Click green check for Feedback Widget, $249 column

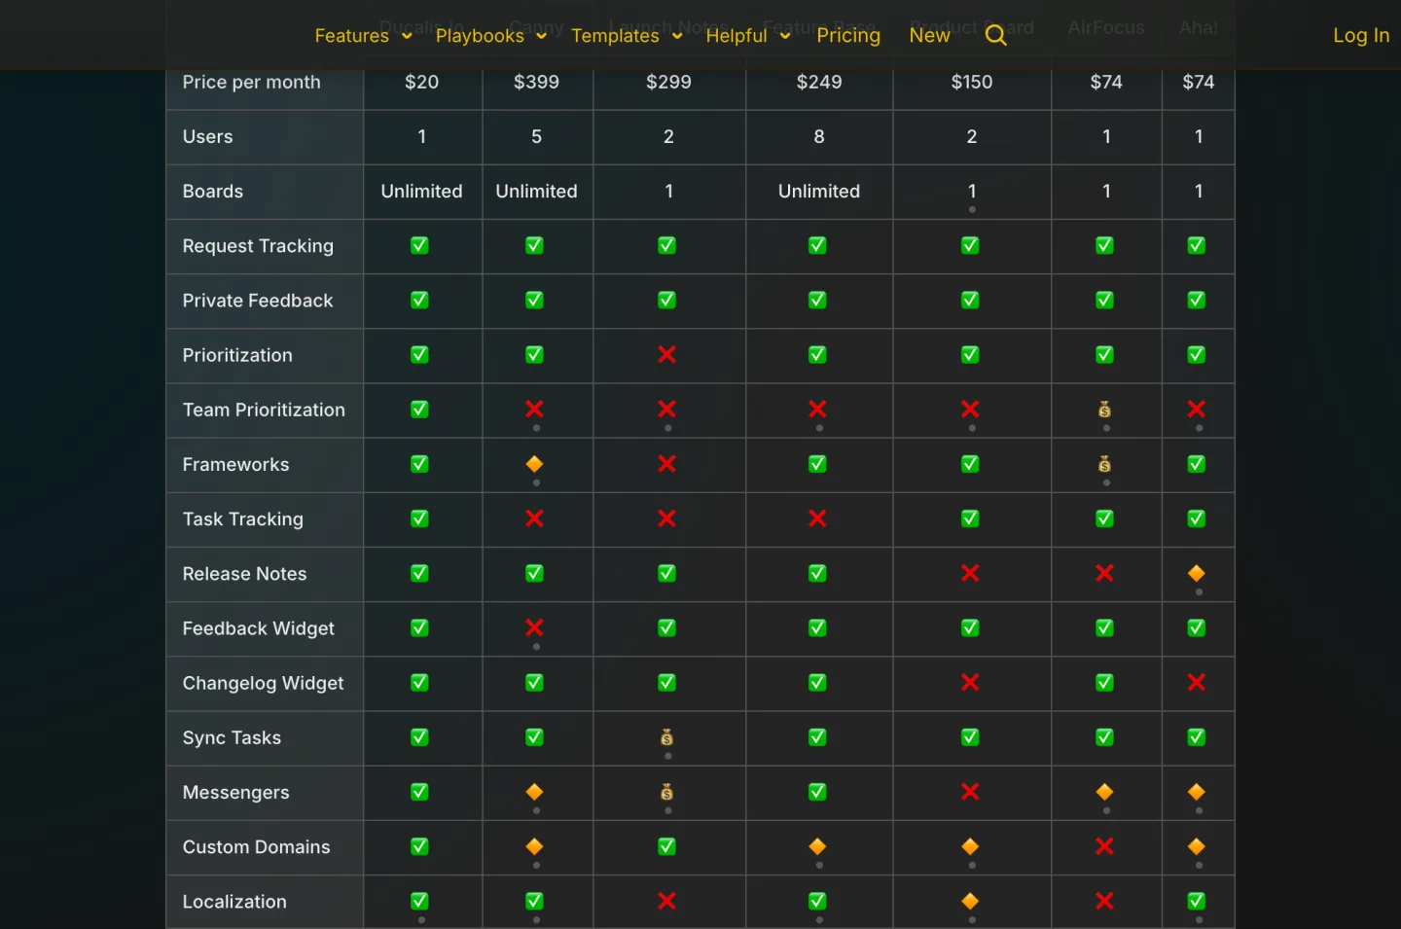(817, 628)
